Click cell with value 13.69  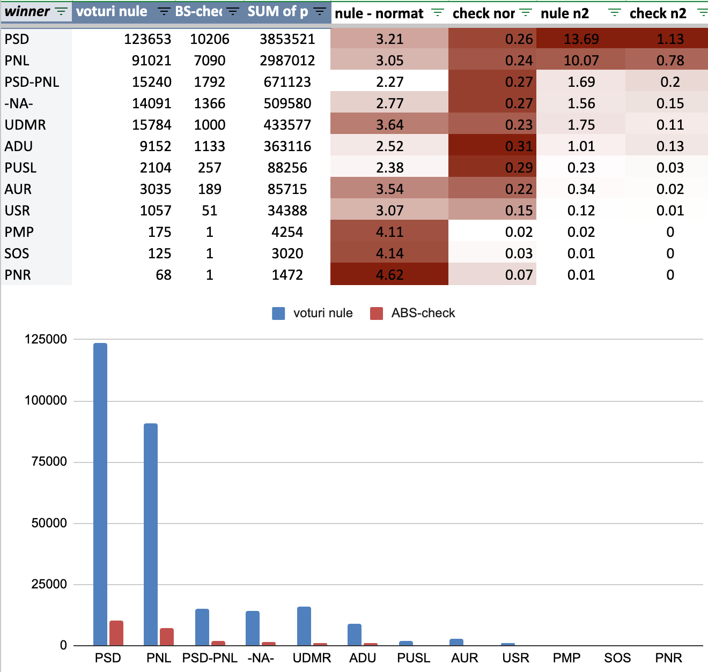coord(581,39)
